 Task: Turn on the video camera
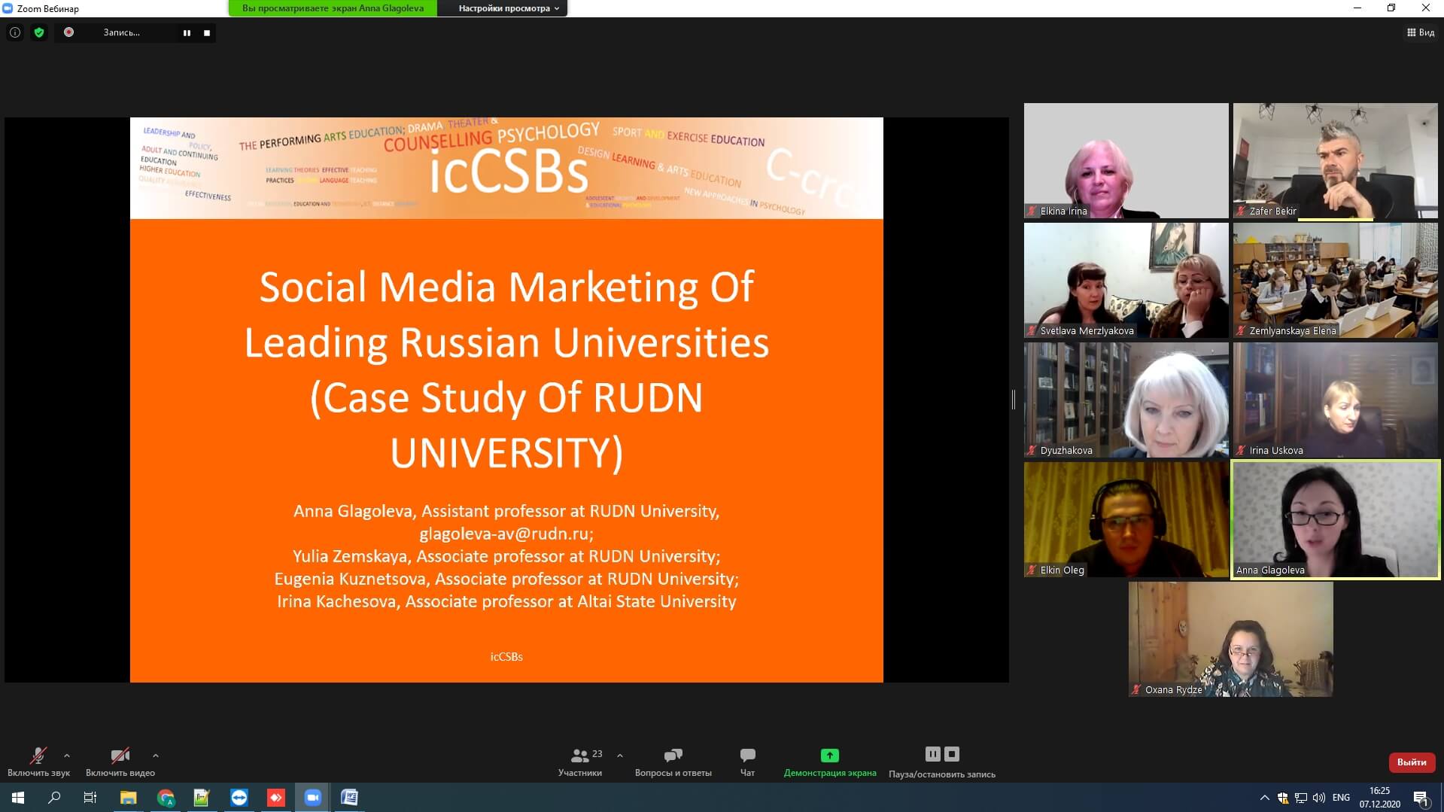click(120, 762)
